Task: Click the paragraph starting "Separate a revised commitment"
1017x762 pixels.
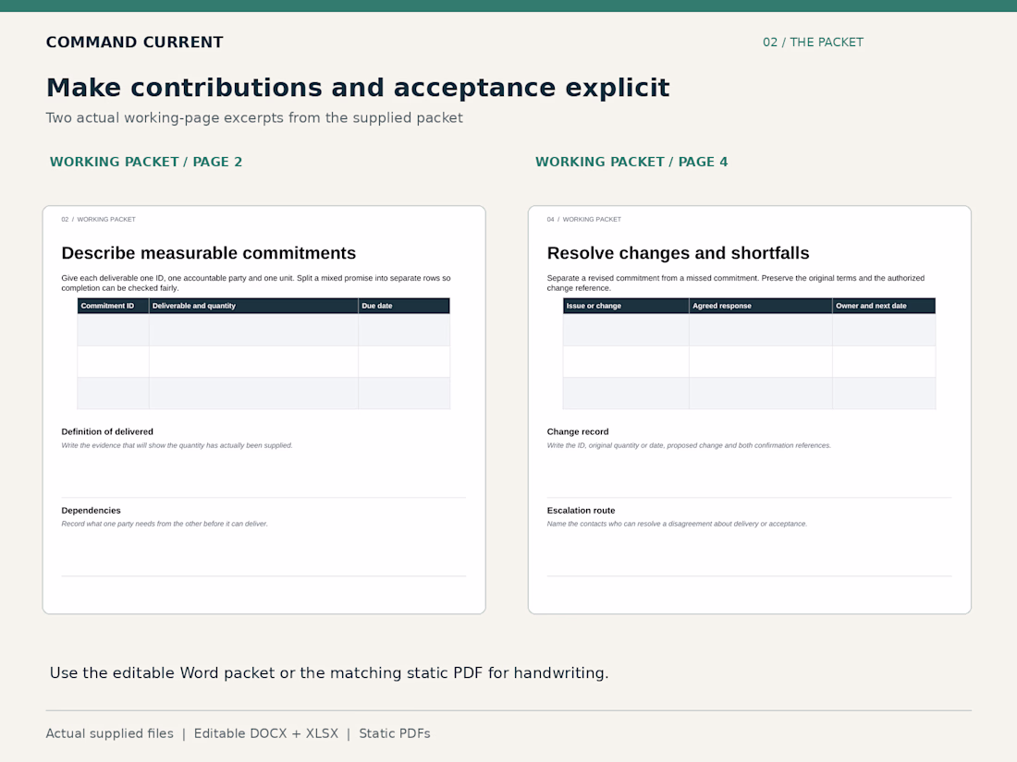Action: click(736, 284)
